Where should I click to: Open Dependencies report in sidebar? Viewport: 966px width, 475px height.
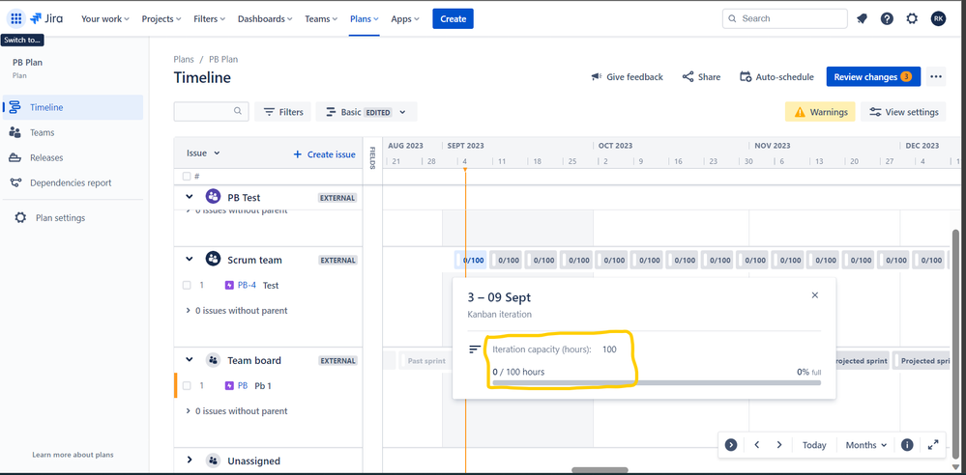pos(73,182)
